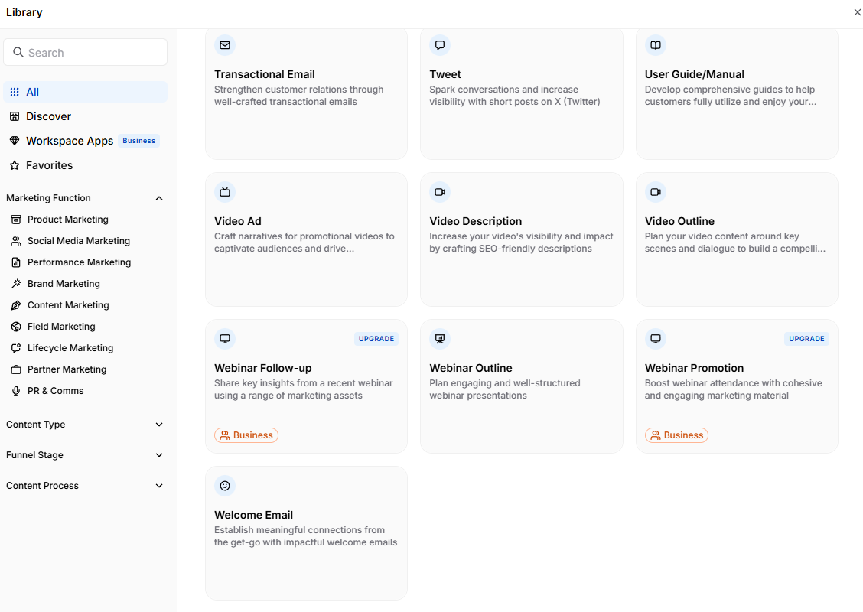Screen dimensions: 863x612
Task: Filter by Lifecycle Marketing
Action: pyautogui.click(x=70, y=348)
